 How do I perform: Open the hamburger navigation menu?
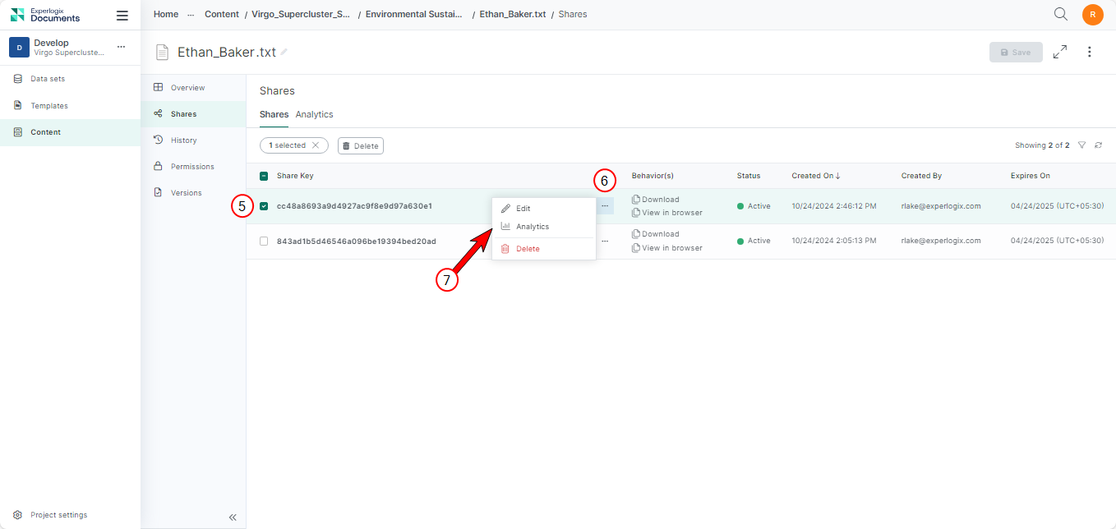(122, 16)
